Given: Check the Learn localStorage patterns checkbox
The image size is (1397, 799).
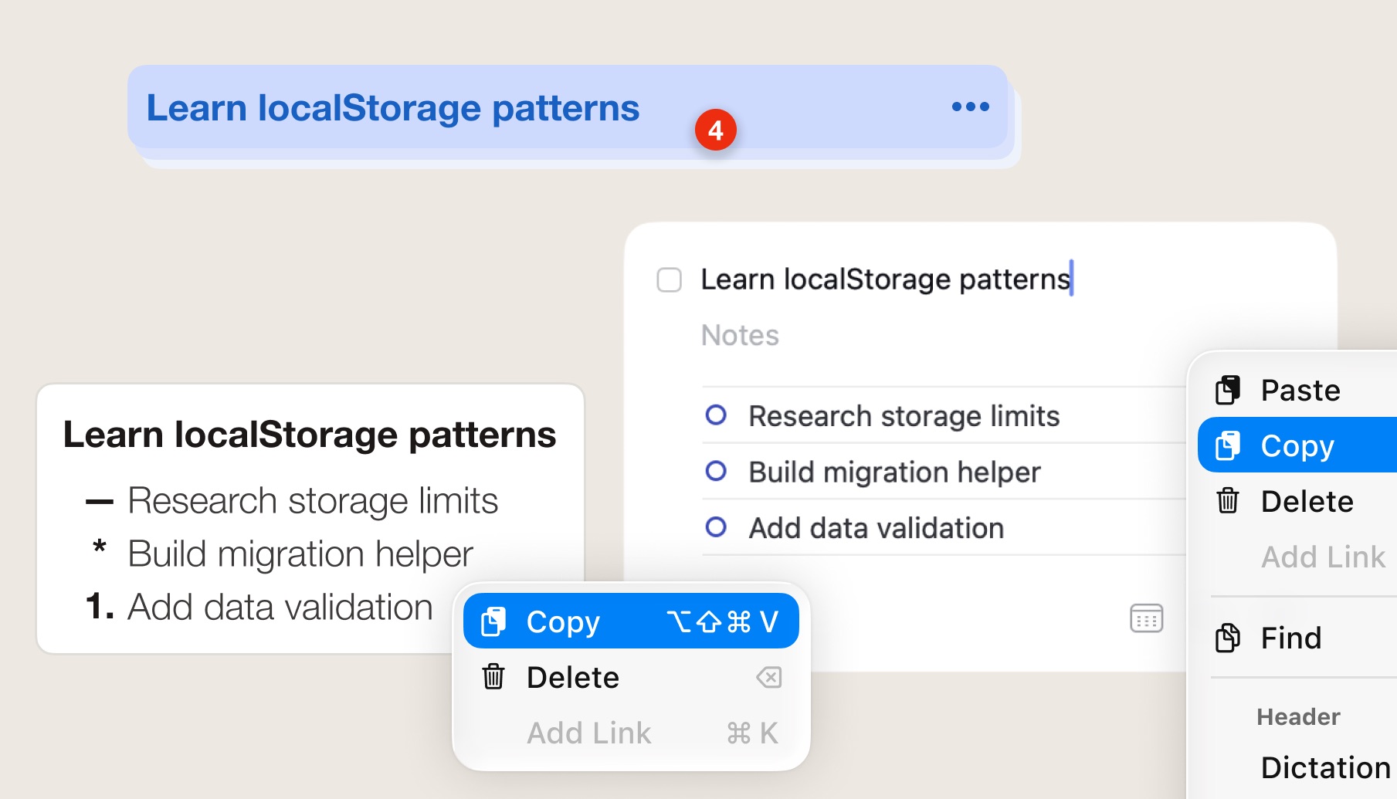Looking at the screenshot, I should (x=670, y=278).
